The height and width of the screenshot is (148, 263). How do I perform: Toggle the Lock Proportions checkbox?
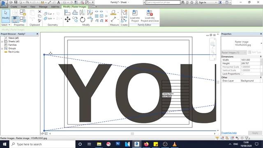point(242,74)
